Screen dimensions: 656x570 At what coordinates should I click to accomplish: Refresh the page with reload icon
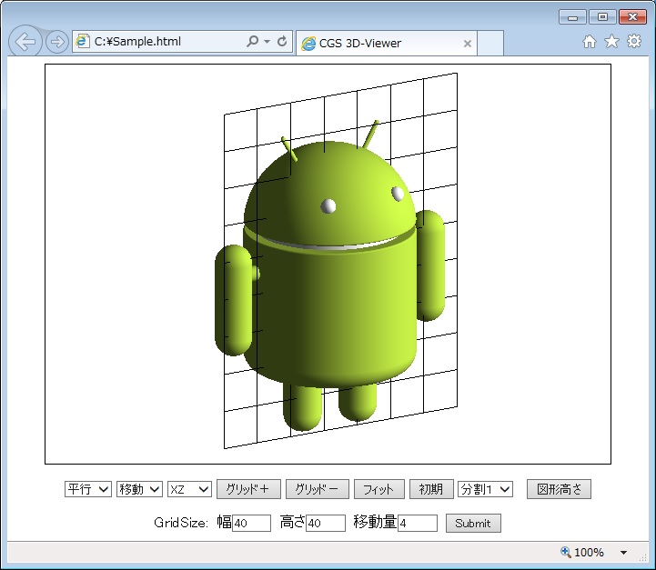click(x=282, y=41)
